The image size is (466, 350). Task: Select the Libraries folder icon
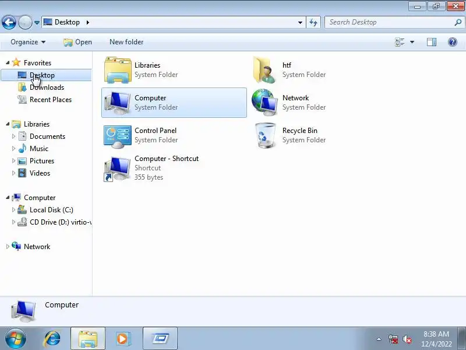(118, 70)
